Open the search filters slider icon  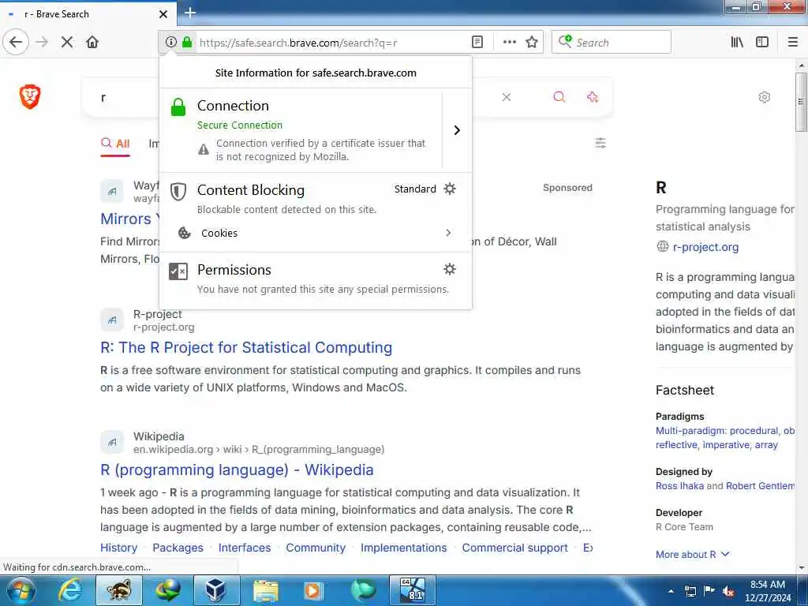(600, 143)
